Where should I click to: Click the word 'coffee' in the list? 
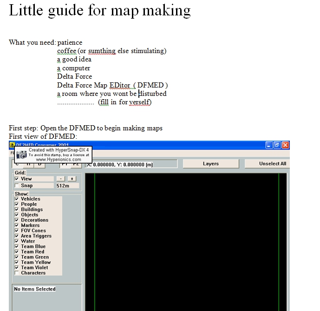pyautogui.click(x=66, y=51)
